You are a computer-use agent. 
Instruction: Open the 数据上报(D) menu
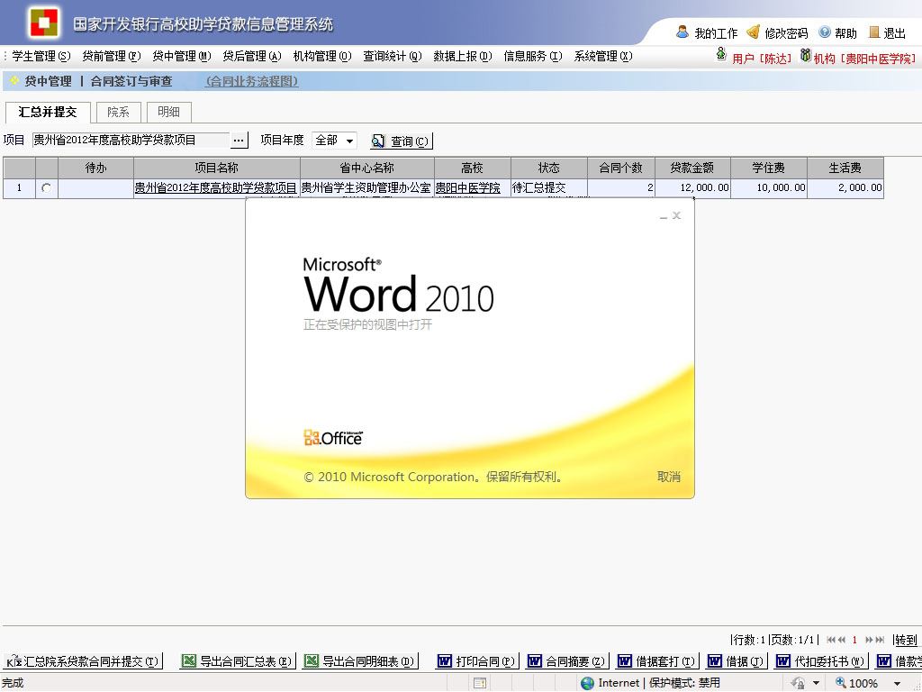tap(463, 56)
